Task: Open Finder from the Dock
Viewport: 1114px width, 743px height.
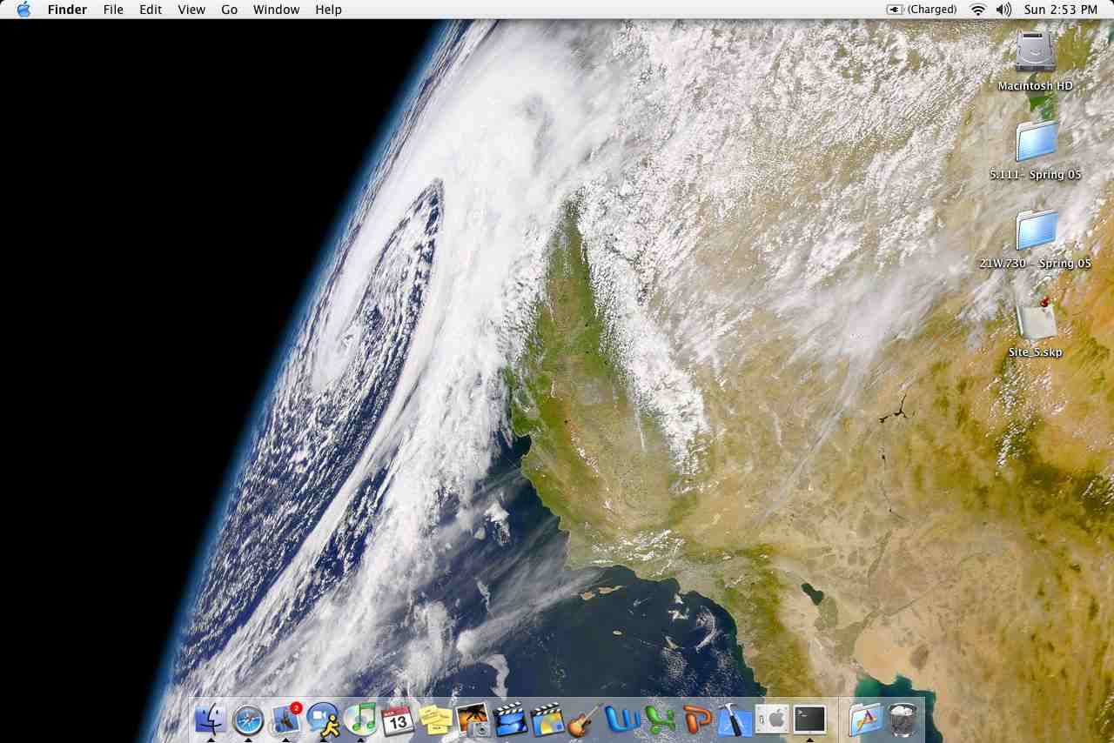Action: pyautogui.click(x=211, y=720)
